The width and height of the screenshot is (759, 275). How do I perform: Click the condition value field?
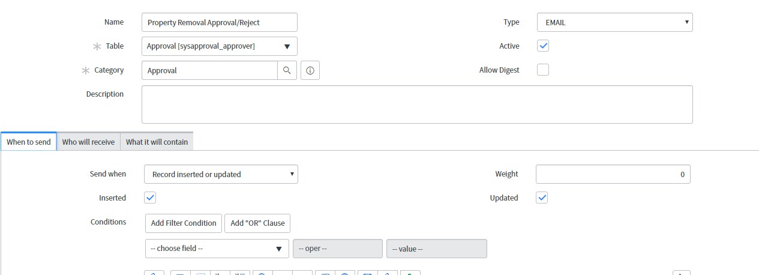437,249
